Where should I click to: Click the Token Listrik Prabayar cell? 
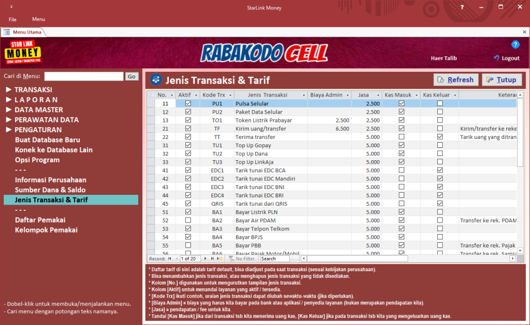tap(271, 120)
